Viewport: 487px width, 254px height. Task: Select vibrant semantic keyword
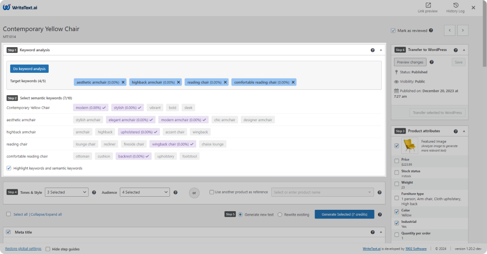click(x=155, y=108)
